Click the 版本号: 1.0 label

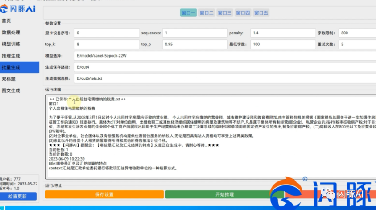click(x=10, y=189)
